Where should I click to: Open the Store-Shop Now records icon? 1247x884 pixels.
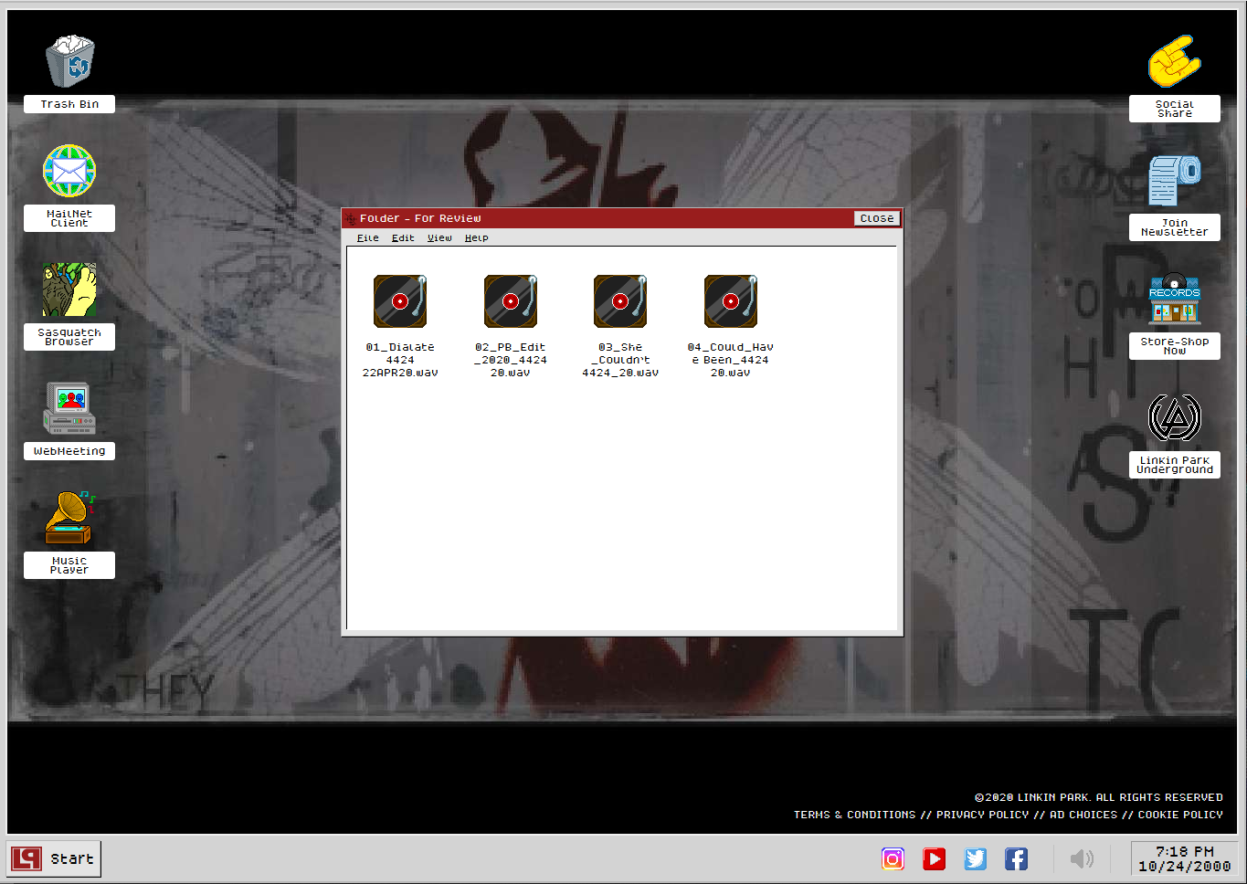click(x=1175, y=299)
